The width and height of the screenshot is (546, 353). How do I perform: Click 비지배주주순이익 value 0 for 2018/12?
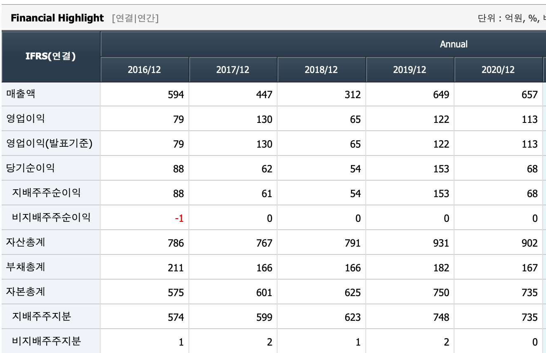pyautogui.click(x=358, y=219)
